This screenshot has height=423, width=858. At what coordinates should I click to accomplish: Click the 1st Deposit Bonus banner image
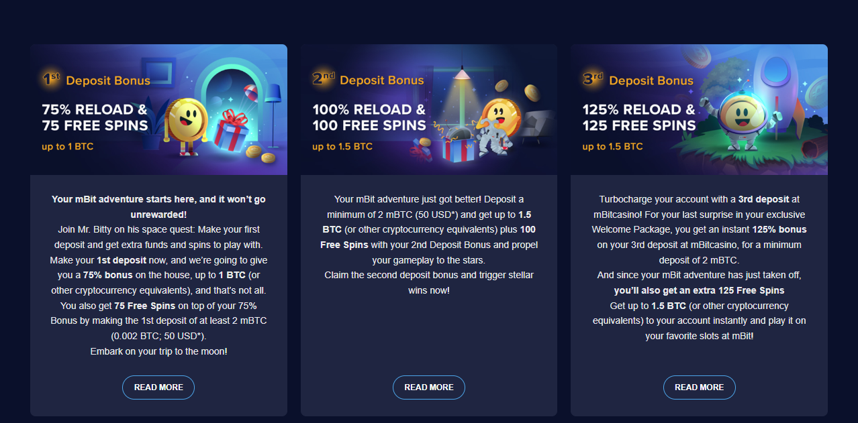click(158, 109)
